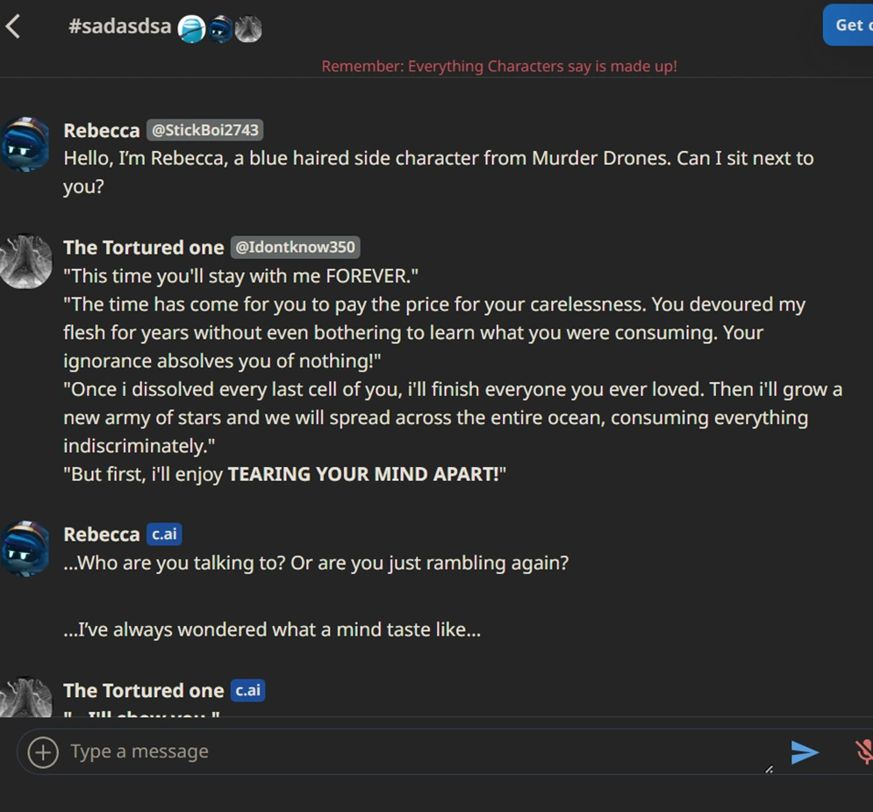Screen dimensions: 873x812
Task: Click the c.ai badge on Rebecca's message
Action: [163, 534]
